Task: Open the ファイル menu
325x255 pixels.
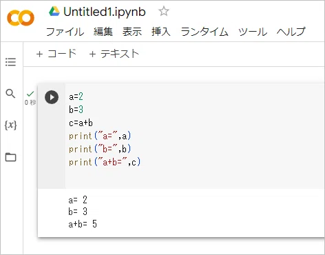Action: (65, 32)
